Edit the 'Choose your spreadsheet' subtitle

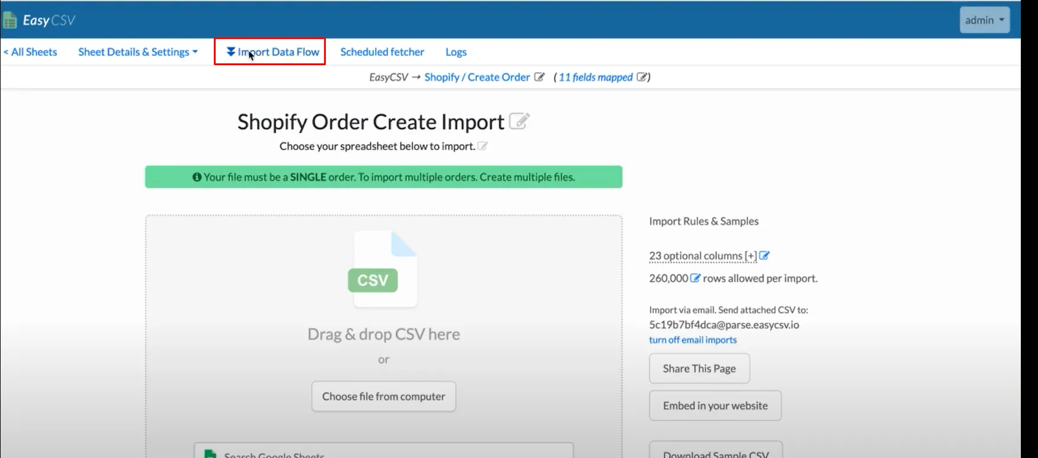click(x=482, y=146)
